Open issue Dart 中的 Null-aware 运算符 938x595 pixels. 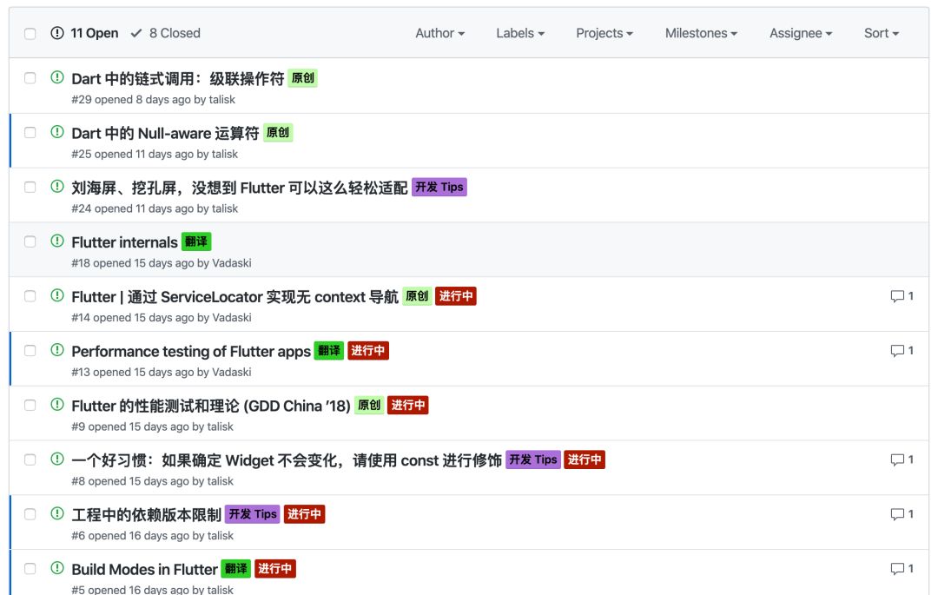coord(165,133)
